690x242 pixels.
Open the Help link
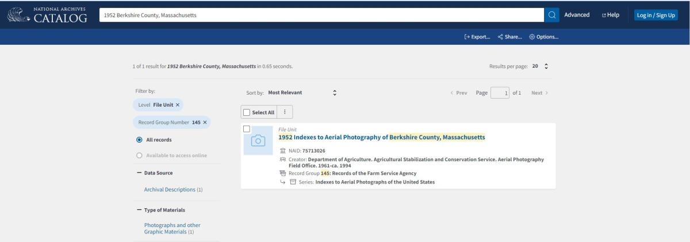[610, 15]
